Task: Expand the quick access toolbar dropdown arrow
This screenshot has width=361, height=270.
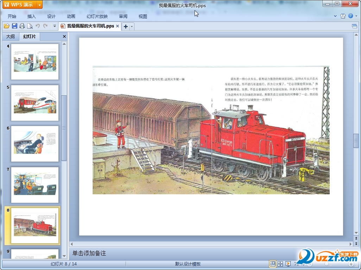Action: point(55,26)
